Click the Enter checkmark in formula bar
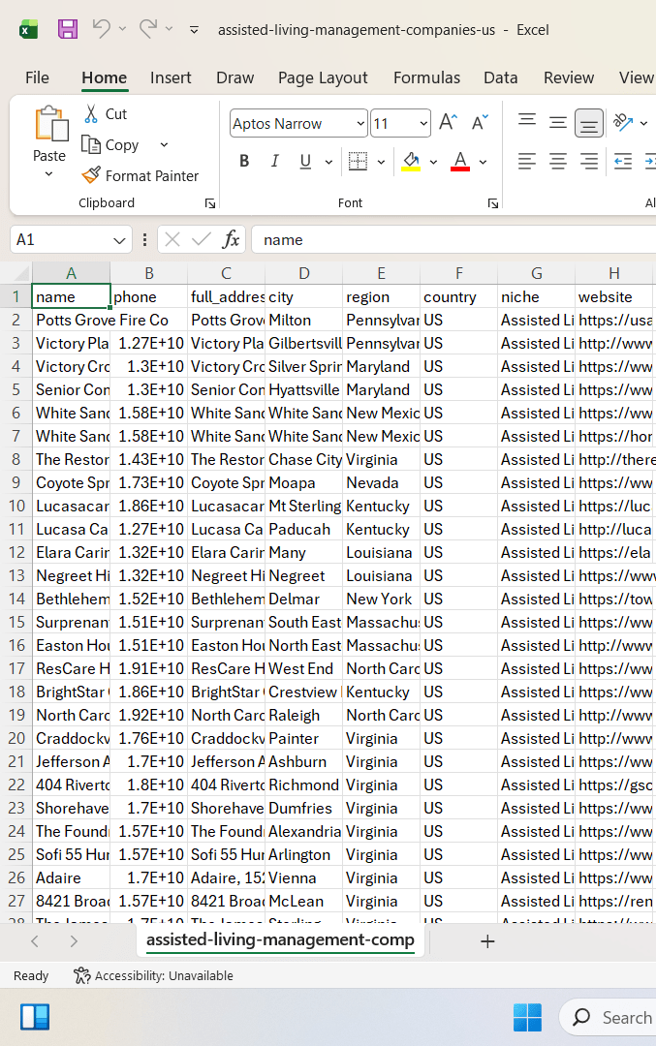Image resolution: width=656 pixels, height=1046 pixels. coord(201,239)
